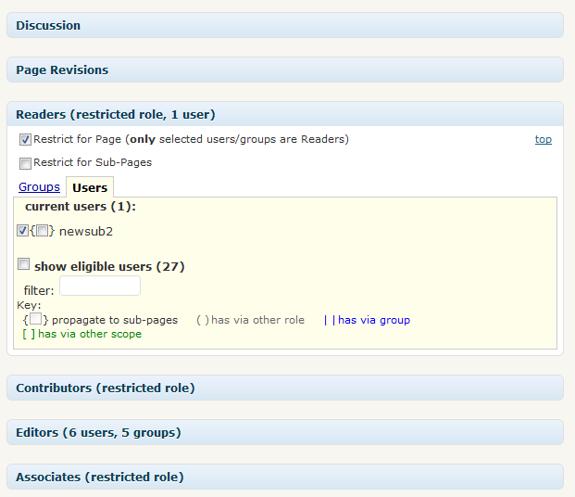Viewport: 575px width, 497px height.
Task: Select the Users tab
Action: click(x=90, y=187)
